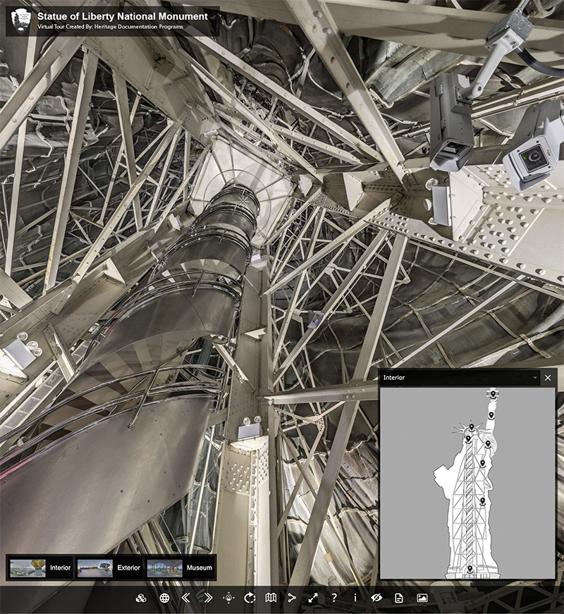Open the stacked cubes icon in bottom toolbar
Image resolution: width=564 pixels, height=614 pixels.
click(x=142, y=598)
